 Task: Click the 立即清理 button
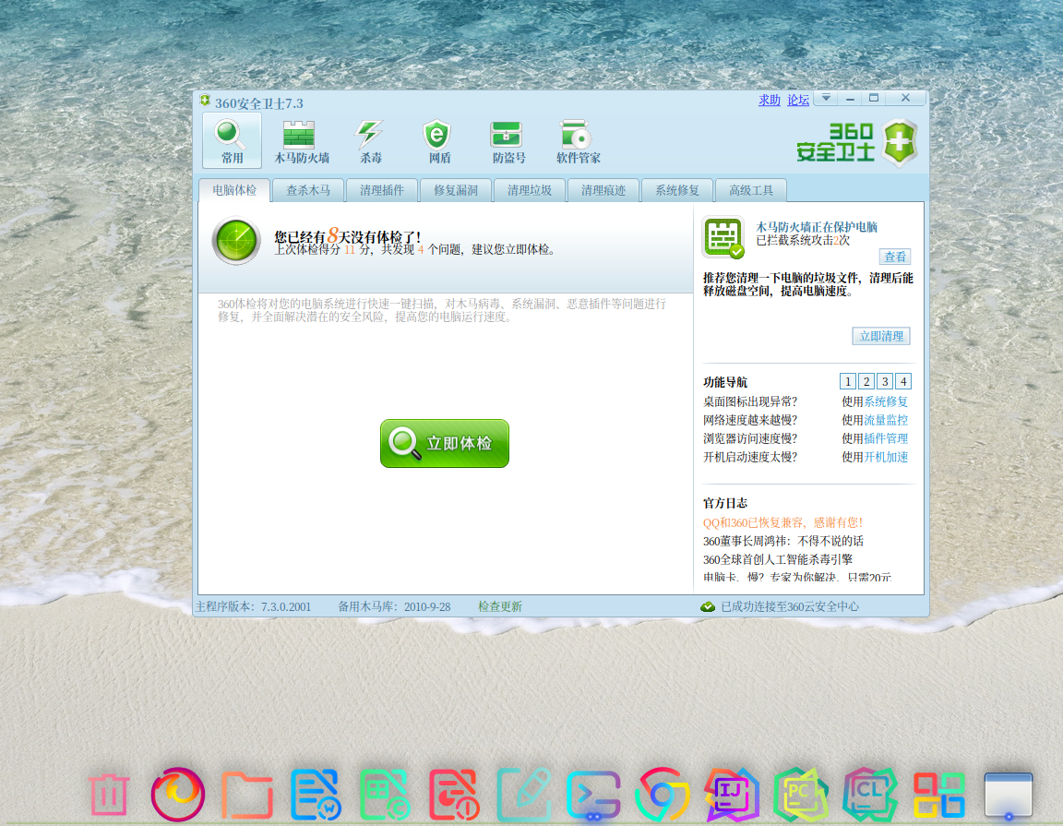pyautogui.click(x=881, y=336)
